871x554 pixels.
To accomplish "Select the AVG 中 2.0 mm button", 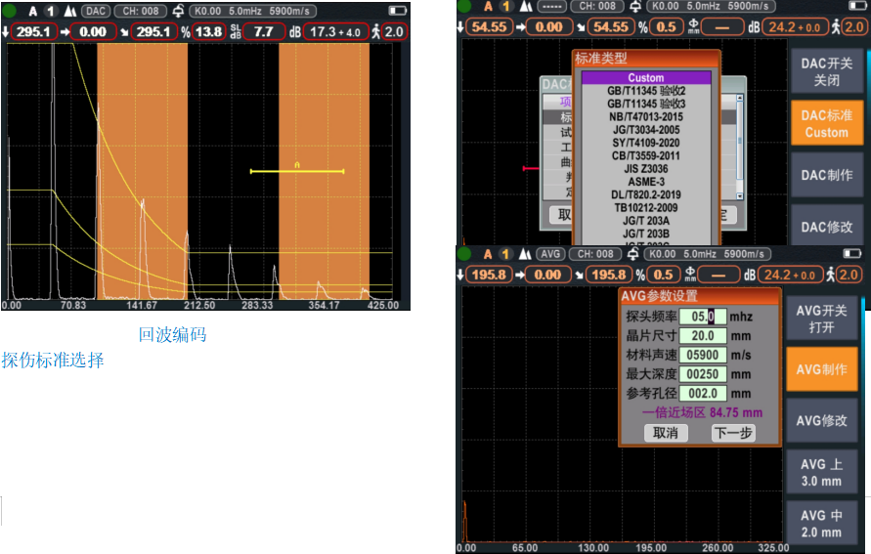I will tap(821, 524).
